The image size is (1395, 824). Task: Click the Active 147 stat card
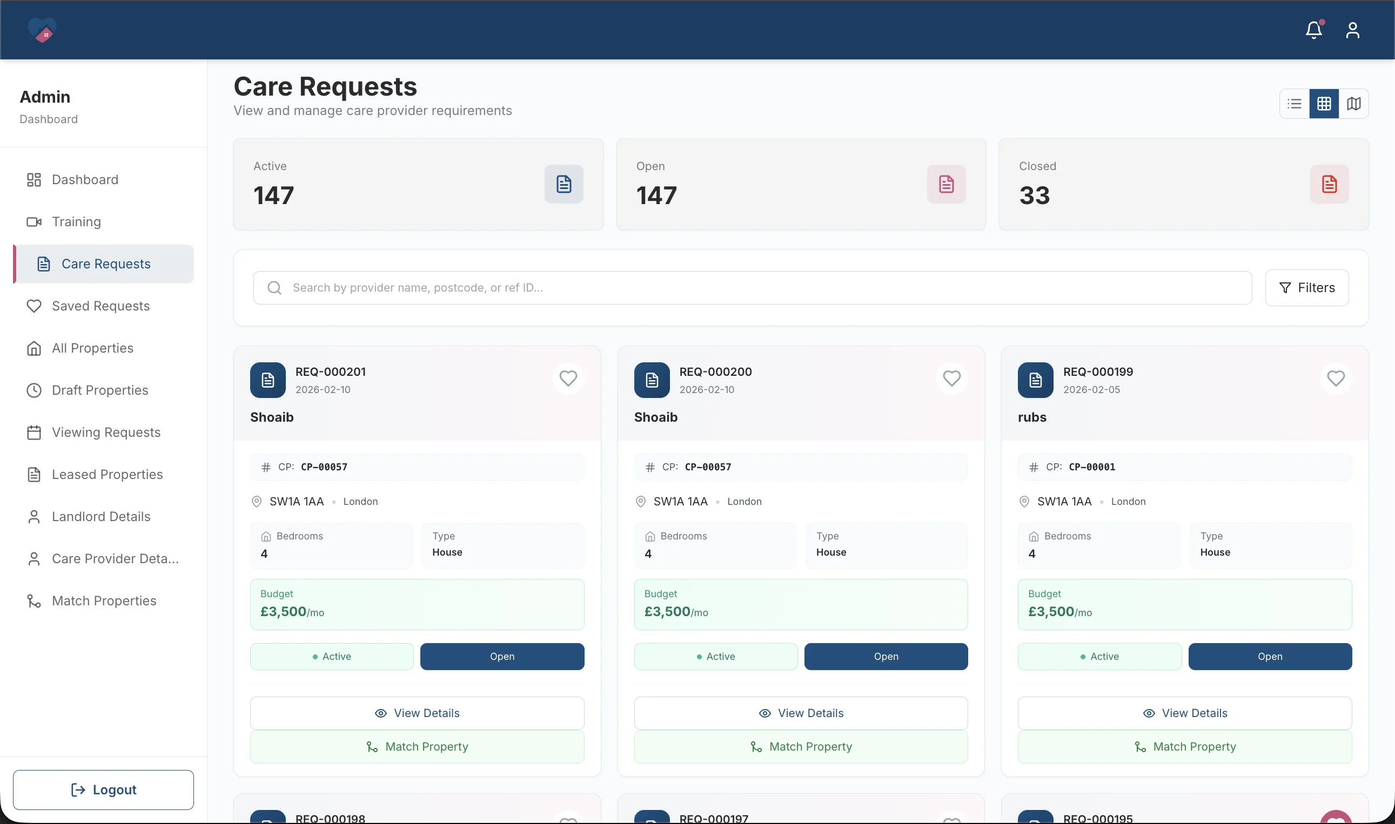tap(418, 184)
